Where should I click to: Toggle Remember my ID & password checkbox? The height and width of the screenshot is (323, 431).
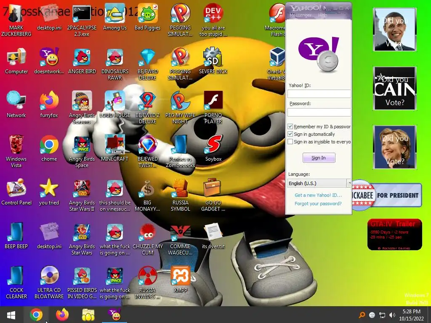(290, 127)
